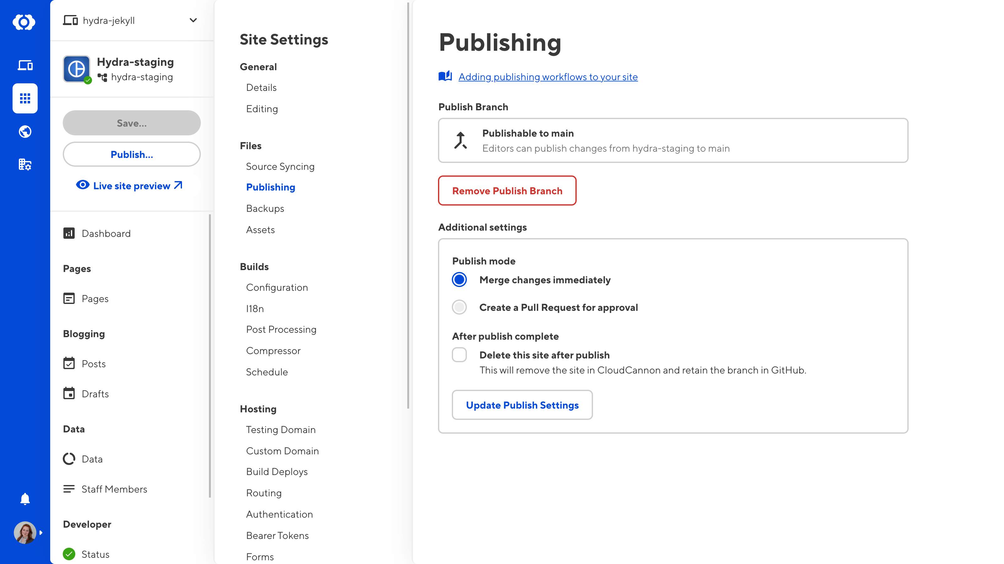Open the globe domains icon
The image size is (1004, 564).
point(25,132)
